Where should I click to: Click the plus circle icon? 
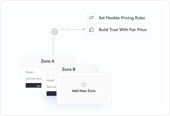pos(84,84)
